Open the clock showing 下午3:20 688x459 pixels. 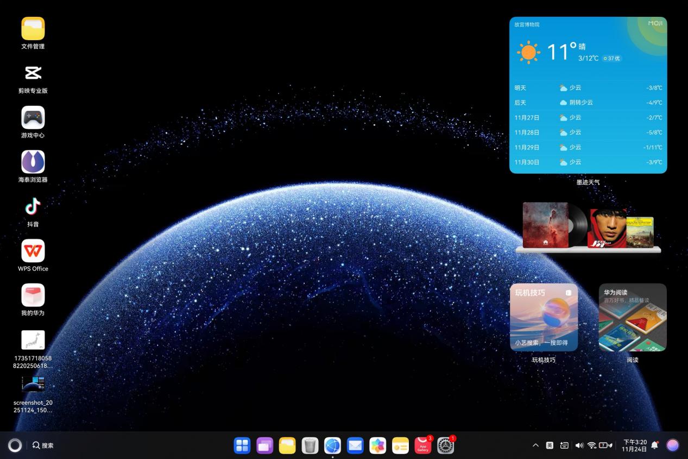tap(634, 445)
